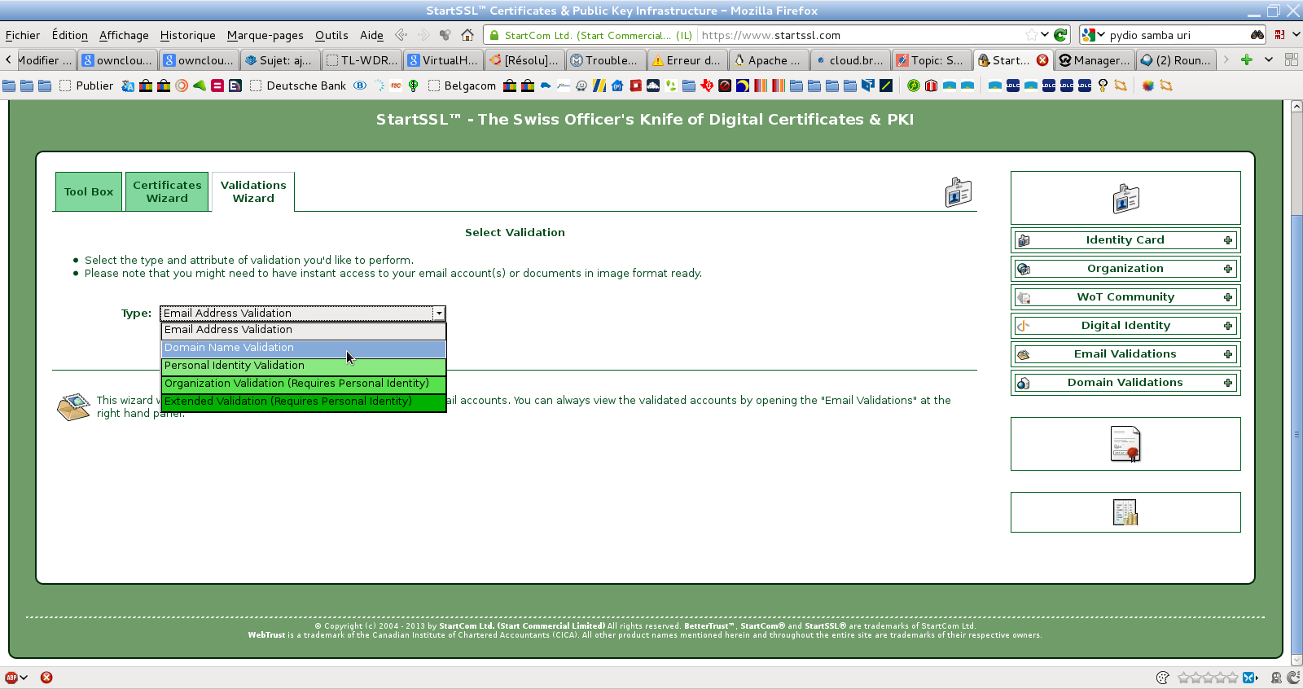Click the invoice with coins icon

pyautogui.click(x=1125, y=512)
